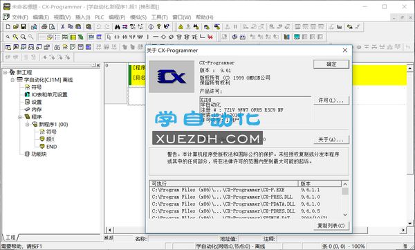
Task: Click the context help arrow icon
Action: tap(167, 27)
